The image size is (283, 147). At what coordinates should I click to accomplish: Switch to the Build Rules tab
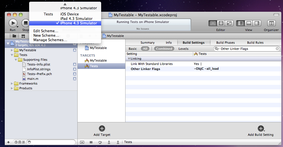pyautogui.click(x=255, y=43)
